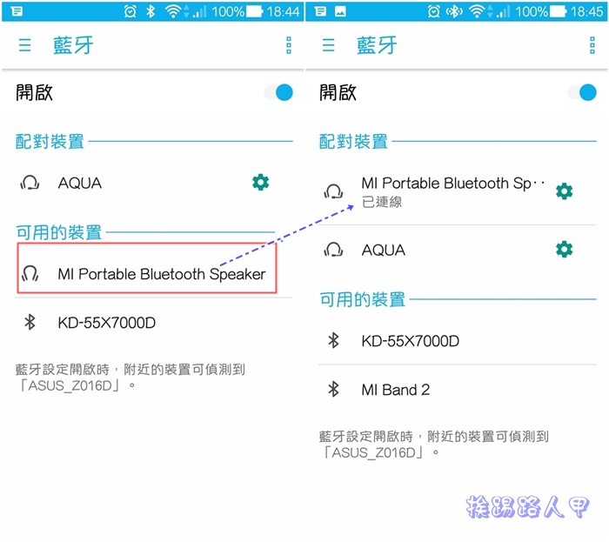
Task: Tap 藍牙 title in the right screen
Action: coord(377,45)
